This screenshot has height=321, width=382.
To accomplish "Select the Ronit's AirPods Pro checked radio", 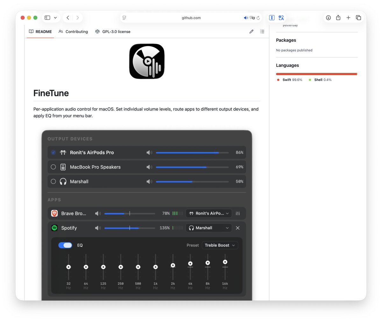I will point(53,153).
